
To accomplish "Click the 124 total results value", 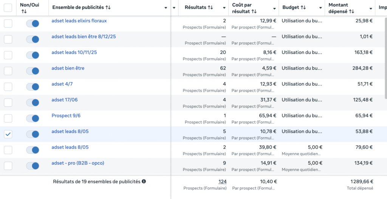I will pos(222,182).
